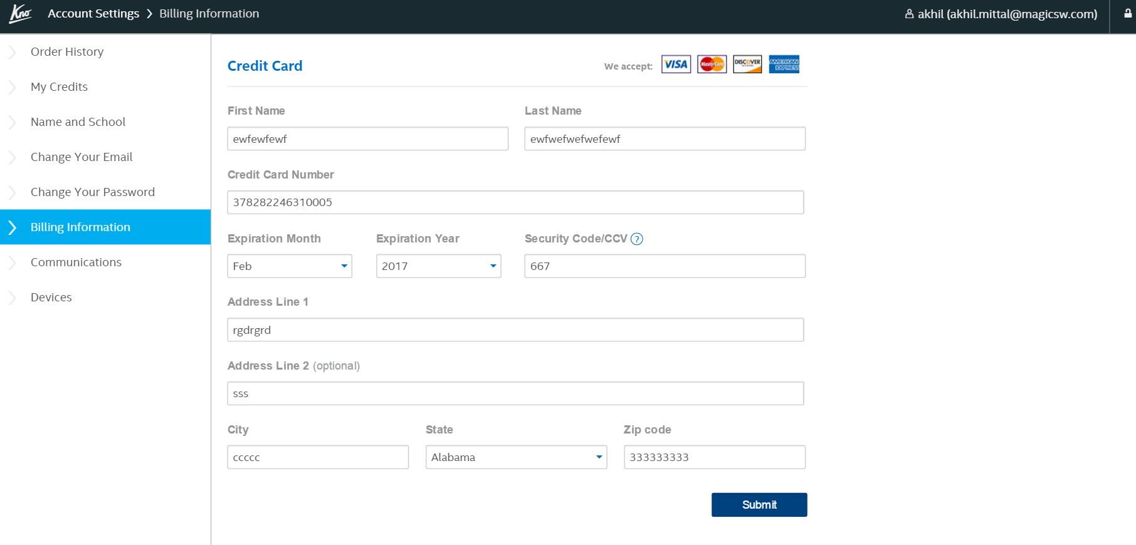This screenshot has width=1136, height=545.
Task: Click the chevron next to My Credits
Action: (12, 87)
